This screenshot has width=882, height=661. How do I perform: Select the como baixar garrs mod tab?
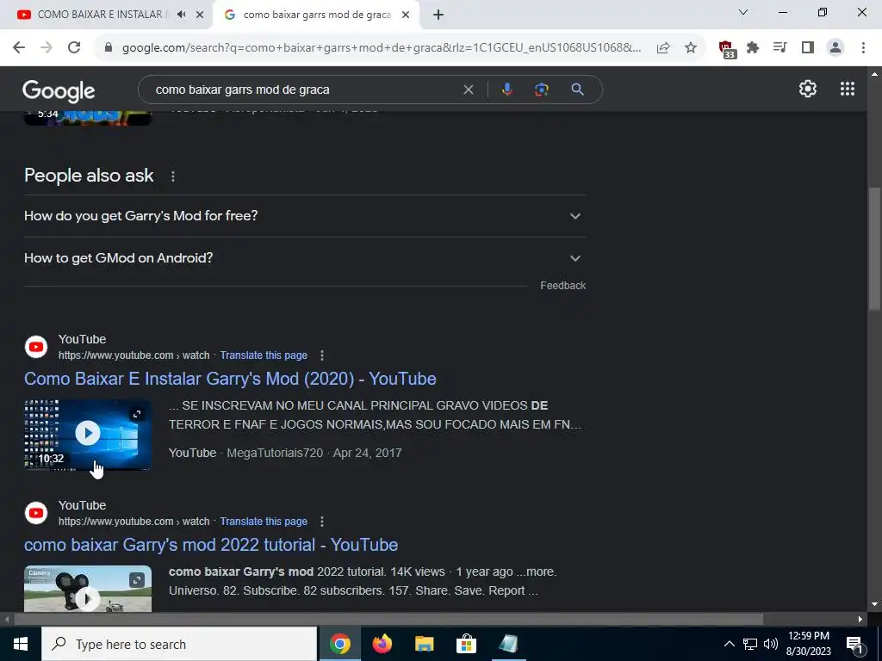(x=317, y=15)
